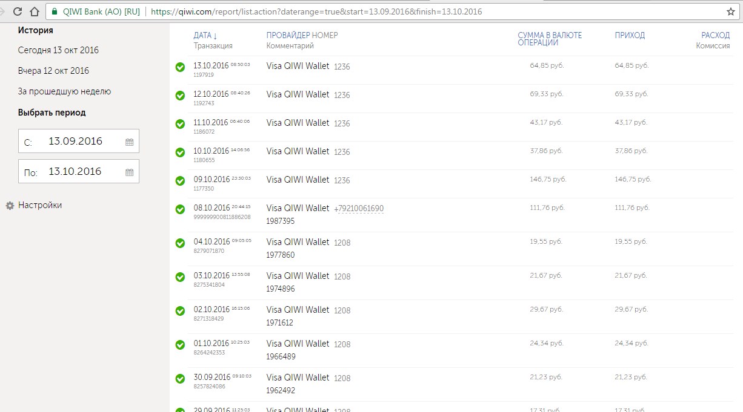Select the amount 111,76 руб. in sum column

point(547,208)
